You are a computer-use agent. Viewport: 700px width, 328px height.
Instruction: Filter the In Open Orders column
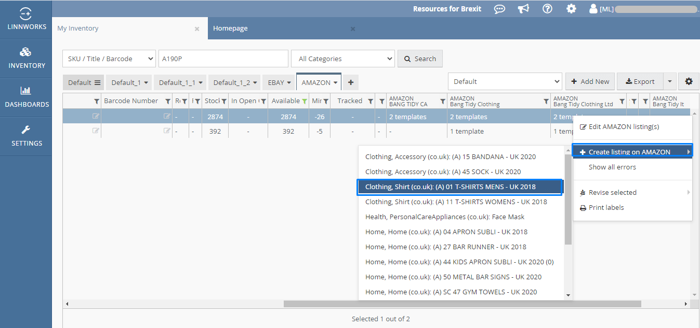263,101
